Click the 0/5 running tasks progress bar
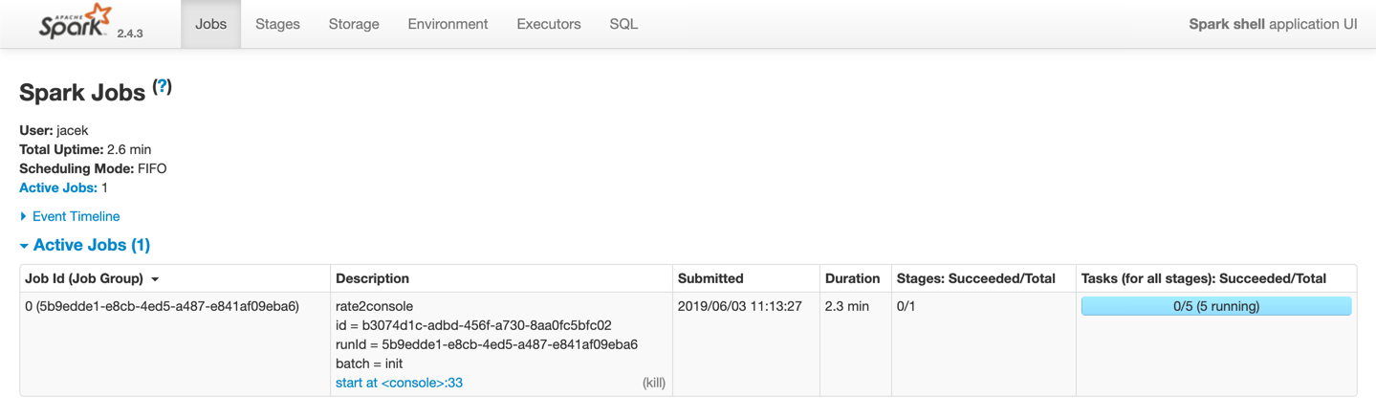 pos(1215,306)
